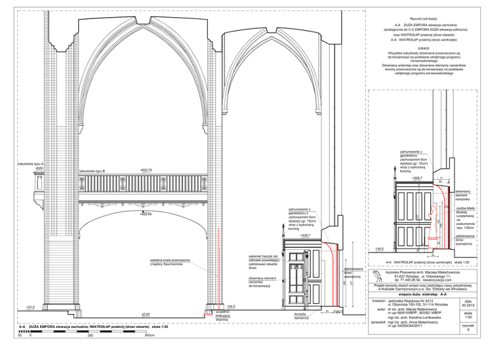The image size is (488, 345).
Task: Click the +31.5 level marker at left
Action: 30,307
